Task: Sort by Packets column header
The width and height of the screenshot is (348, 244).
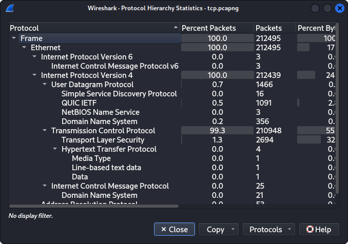Action: pyautogui.click(x=274, y=28)
